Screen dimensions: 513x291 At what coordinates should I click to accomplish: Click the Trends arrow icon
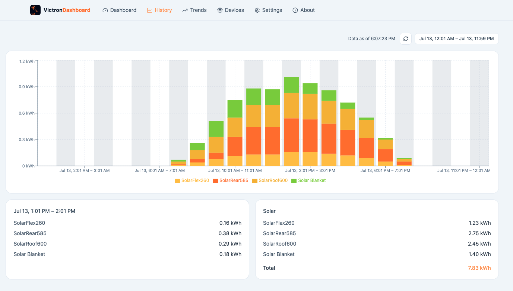pos(185,10)
